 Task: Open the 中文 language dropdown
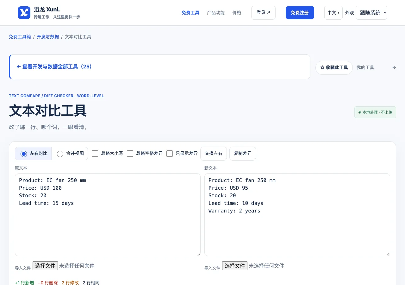[333, 13]
